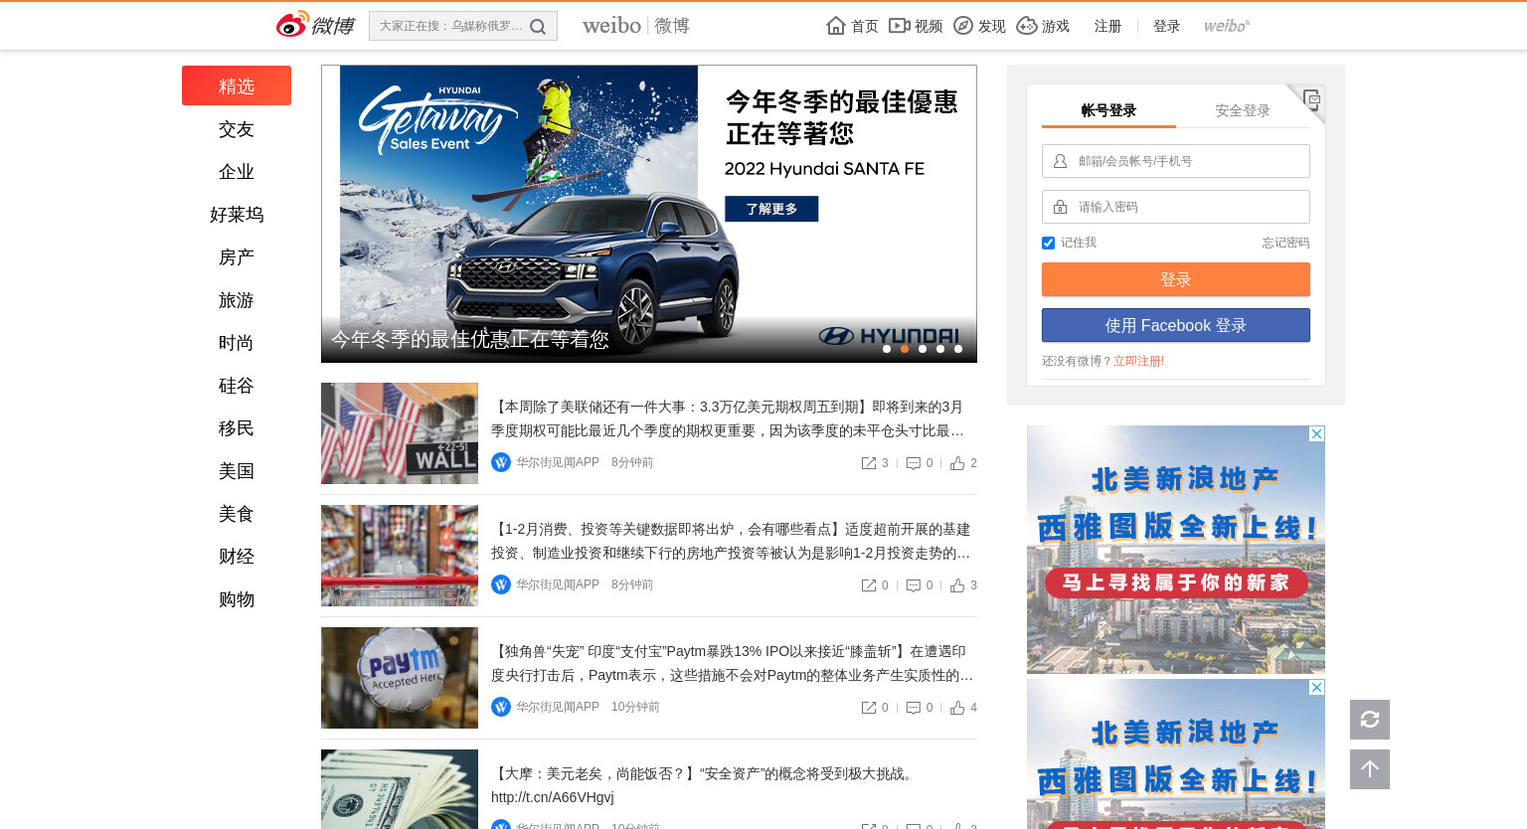1527x829 pixels.
Task: Click the search magnifier icon
Action: pos(538,27)
